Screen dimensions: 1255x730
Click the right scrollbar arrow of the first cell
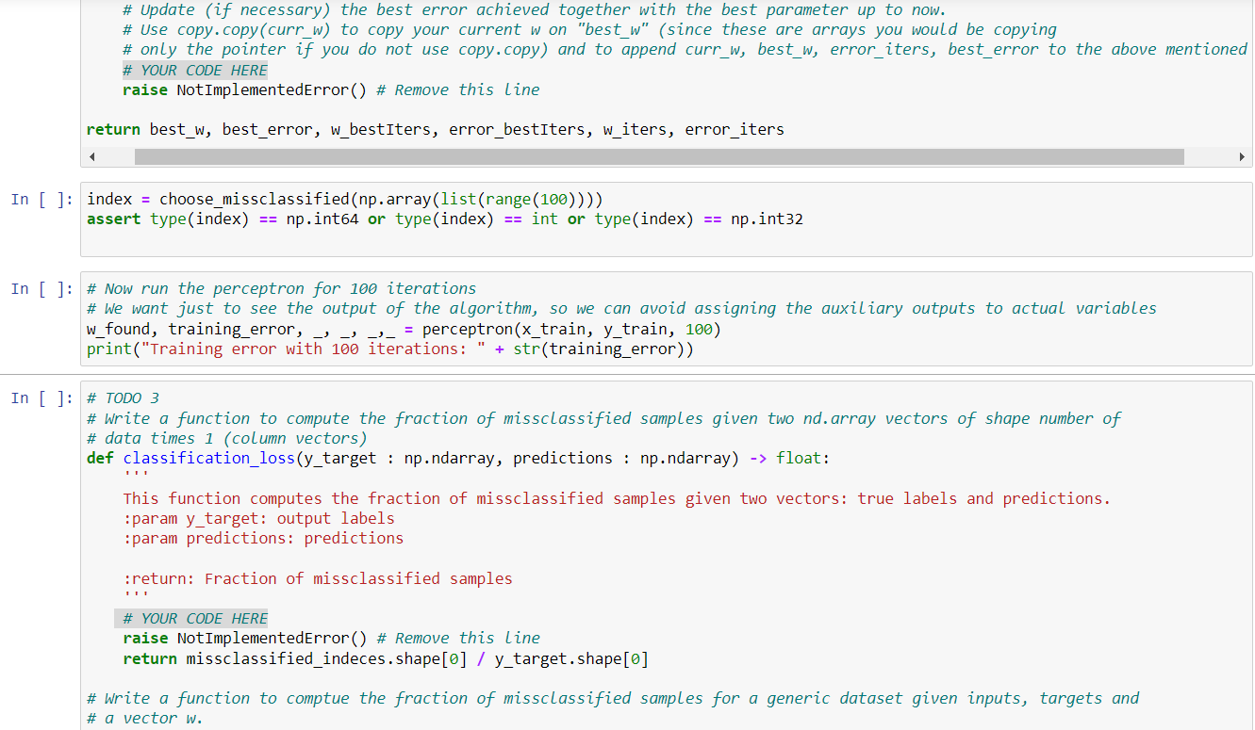coord(1244,154)
